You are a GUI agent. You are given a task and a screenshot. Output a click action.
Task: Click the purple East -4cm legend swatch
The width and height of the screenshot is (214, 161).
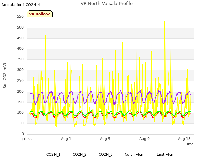click(x=152, y=155)
